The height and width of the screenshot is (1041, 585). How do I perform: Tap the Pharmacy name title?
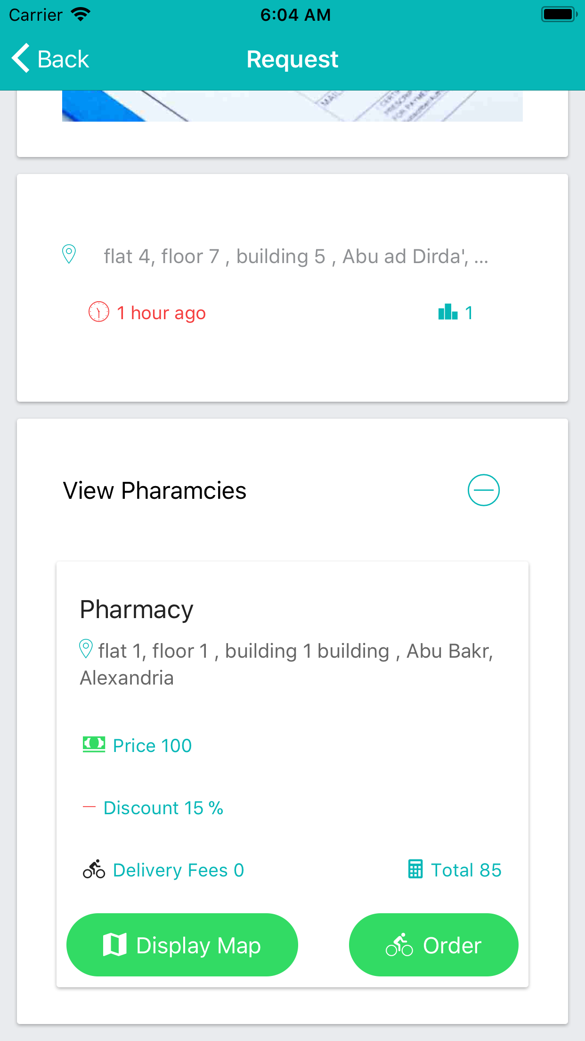[137, 609]
